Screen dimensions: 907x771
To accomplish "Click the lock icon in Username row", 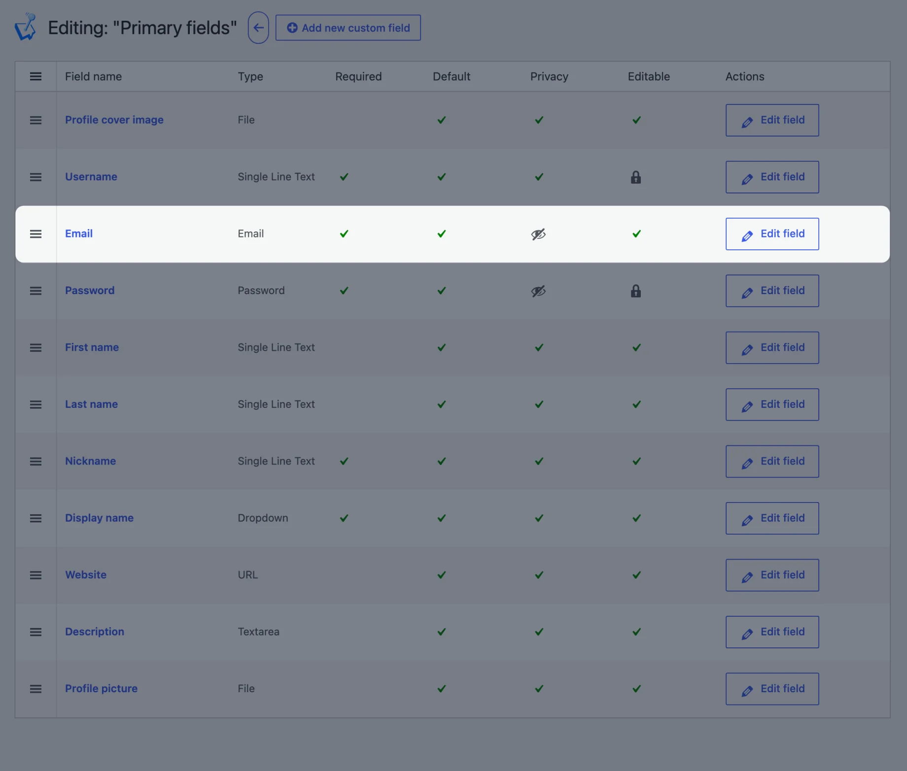I will click(x=636, y=177).
